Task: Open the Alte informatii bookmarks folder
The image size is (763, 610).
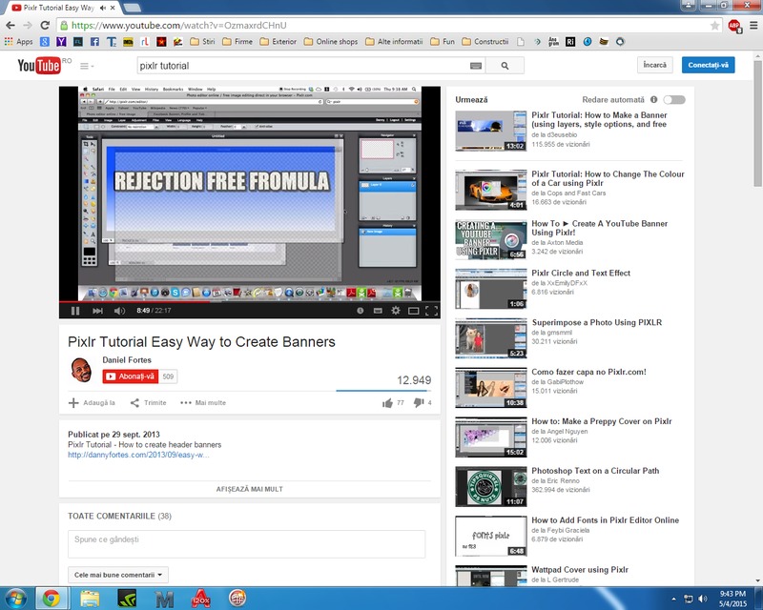Action: pyautogui.click(x=394, y=42)
